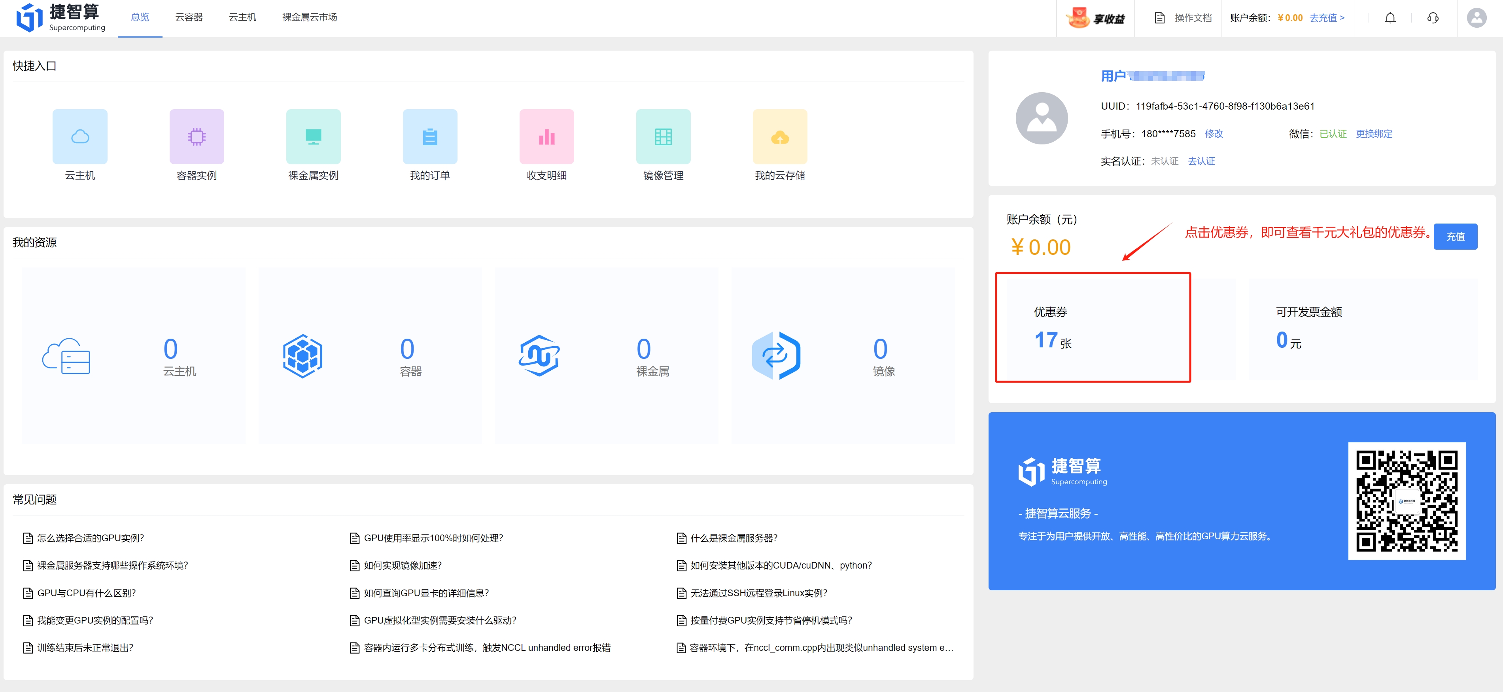Open the 优惠券 17张 card
The image size is (1503, 692).
[1092, 328]
